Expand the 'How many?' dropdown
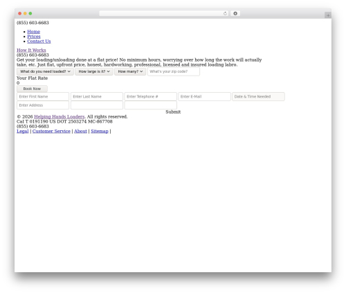 point(130,71)
